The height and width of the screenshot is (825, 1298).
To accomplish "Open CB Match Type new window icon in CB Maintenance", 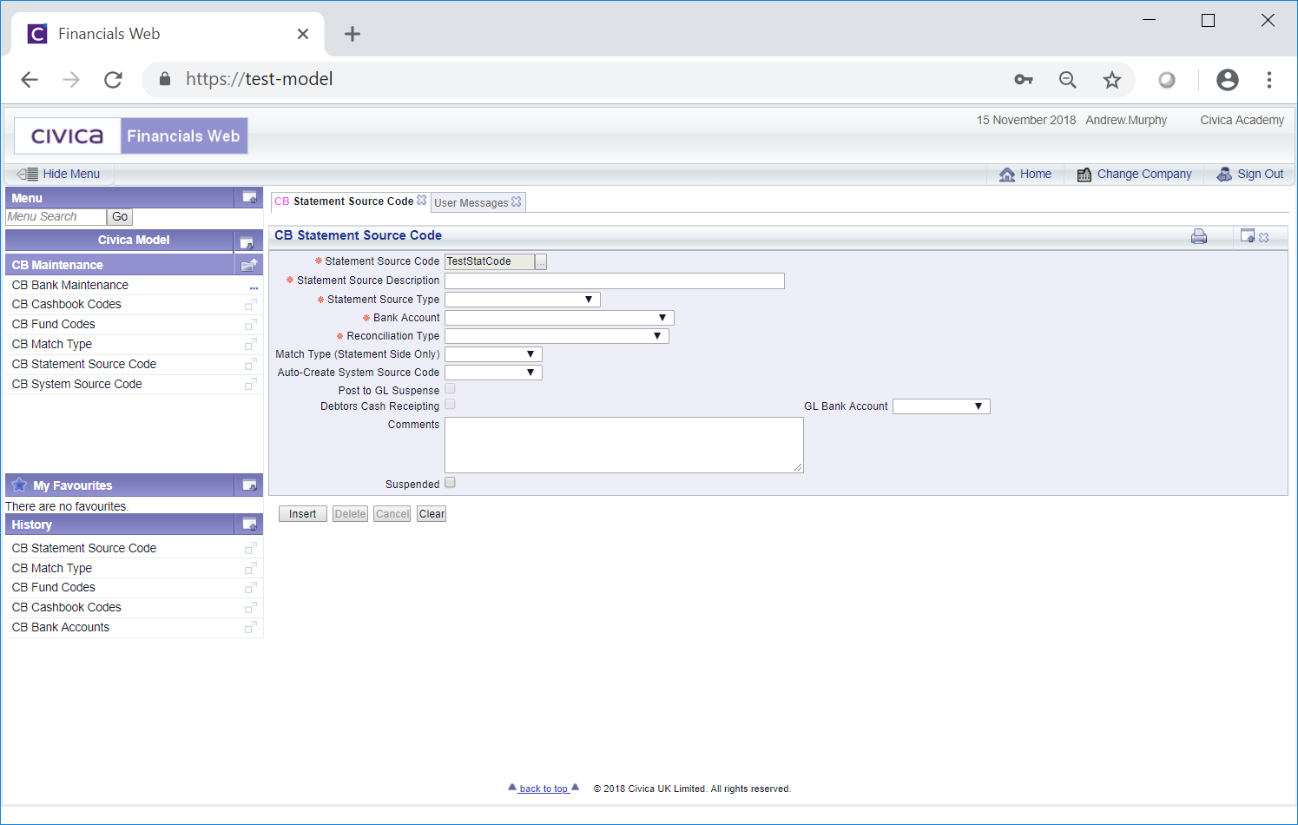I will coord(251,345).
